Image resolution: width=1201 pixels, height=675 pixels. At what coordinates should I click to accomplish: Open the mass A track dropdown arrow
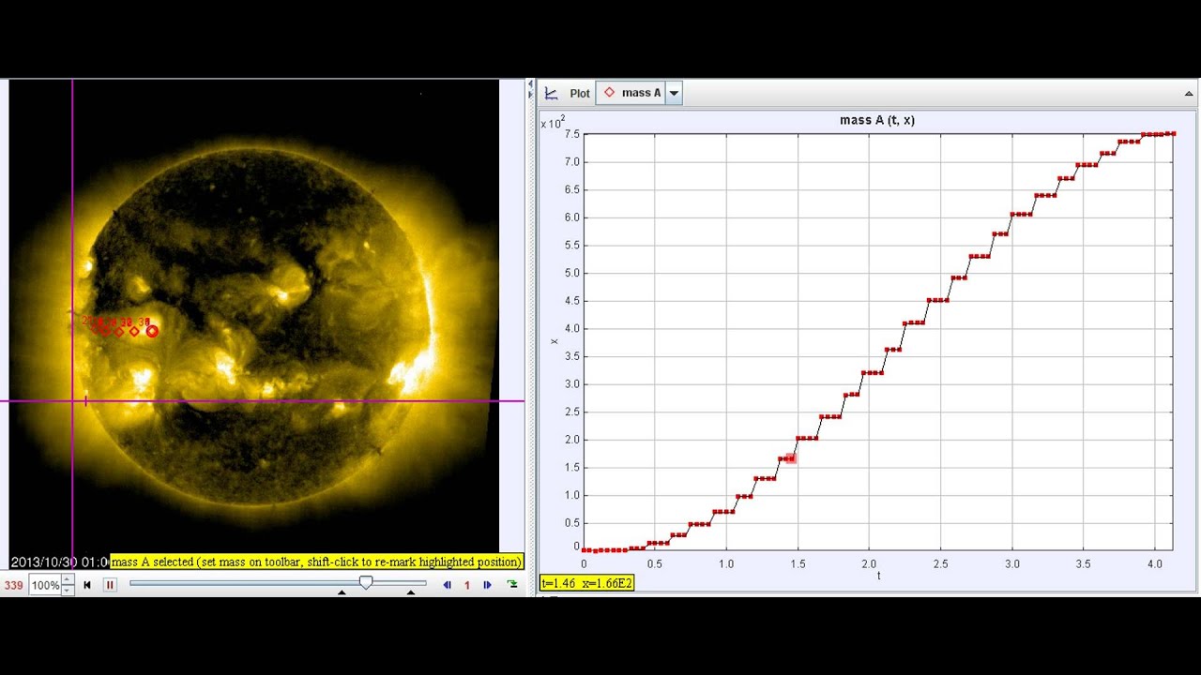pyautogui.click(x=674, y=93)
